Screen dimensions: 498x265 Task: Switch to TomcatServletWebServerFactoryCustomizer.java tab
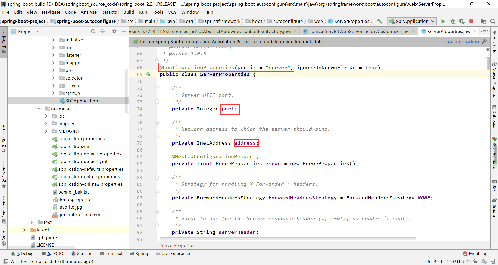tap(359, 31)
